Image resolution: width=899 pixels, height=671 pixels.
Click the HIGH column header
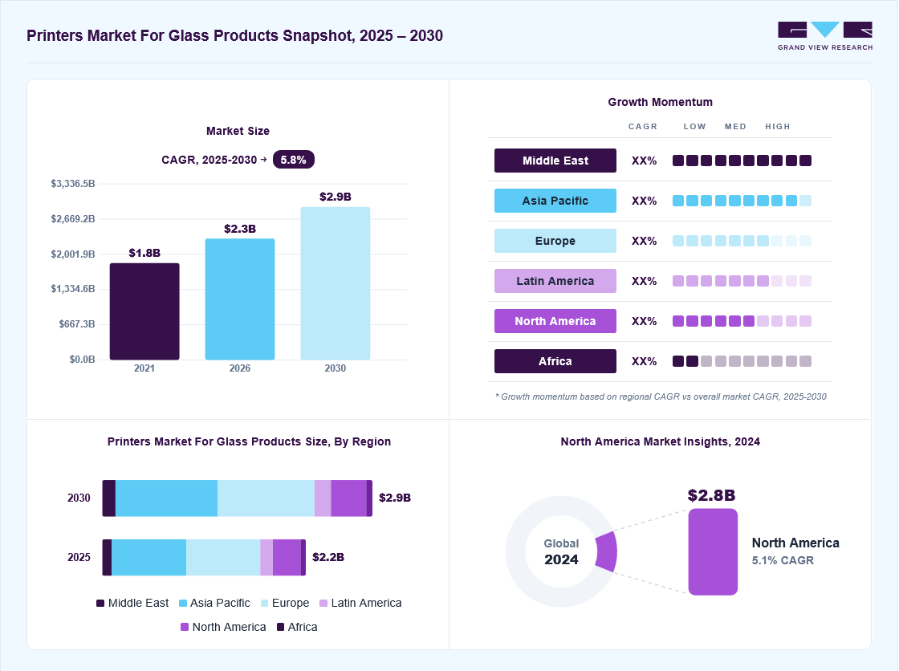pyautogui.click(x=778, y=126)
